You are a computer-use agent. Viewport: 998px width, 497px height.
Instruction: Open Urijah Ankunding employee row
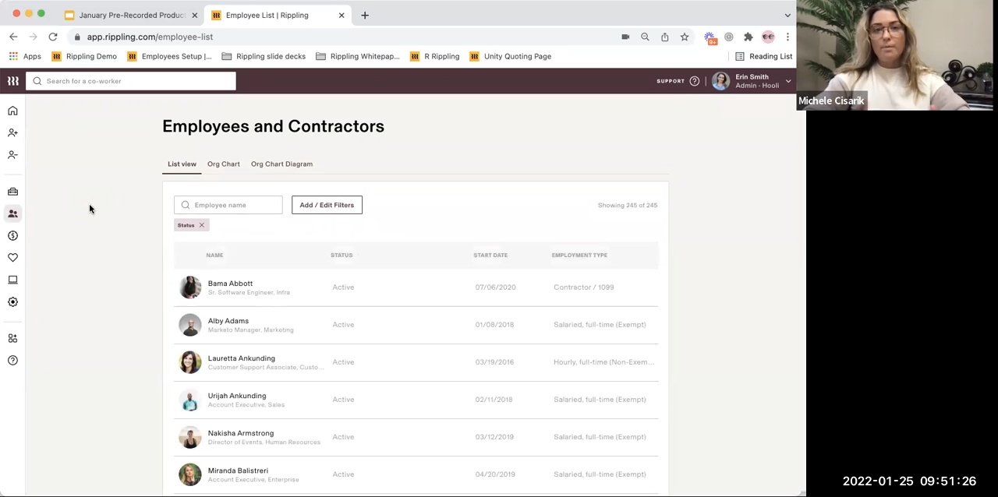tap(416, 400)
